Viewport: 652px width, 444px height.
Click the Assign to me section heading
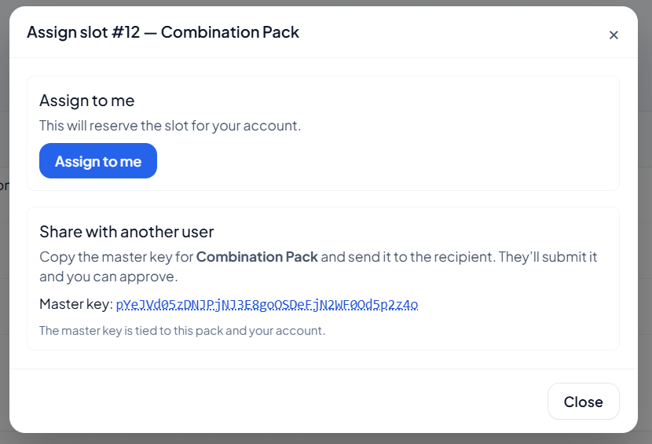pos(87,101)
